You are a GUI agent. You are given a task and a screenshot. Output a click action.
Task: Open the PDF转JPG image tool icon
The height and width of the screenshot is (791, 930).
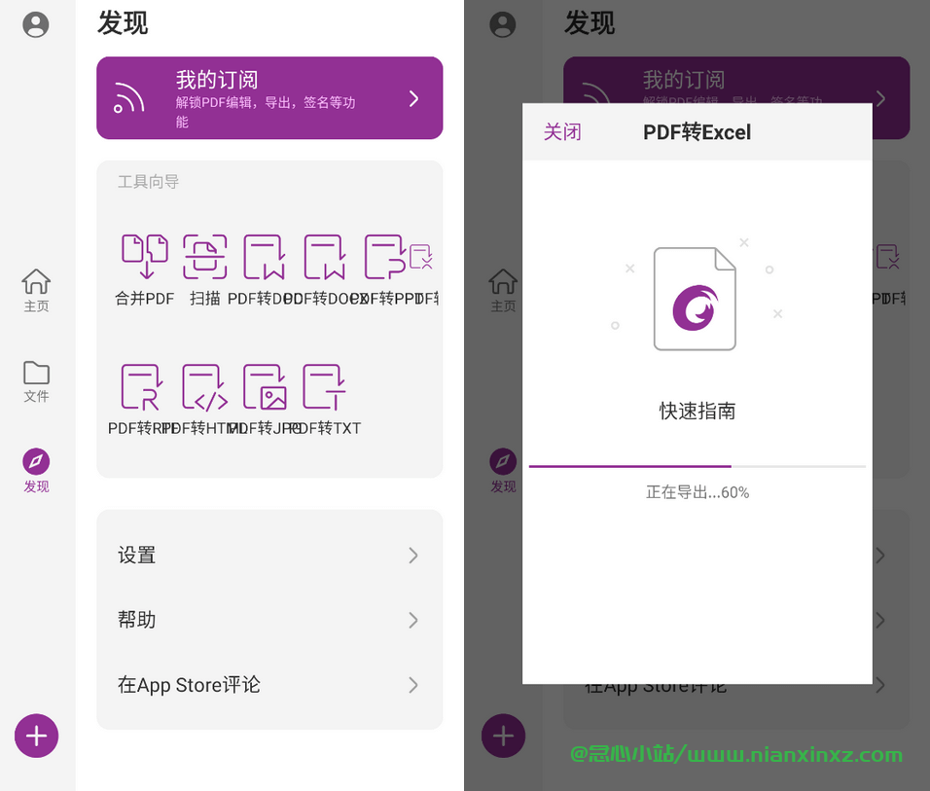tap(265, 387)
